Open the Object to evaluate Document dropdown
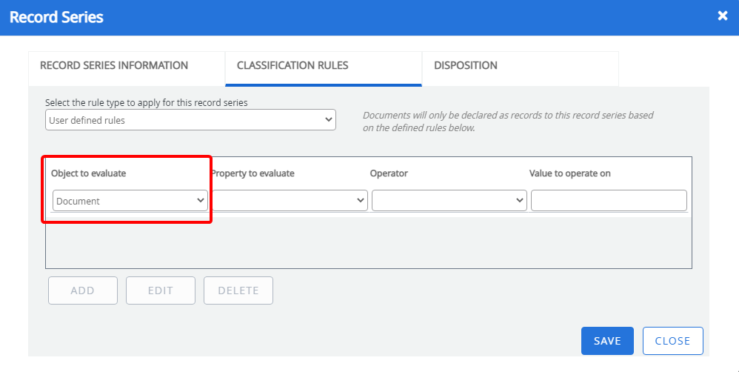The width and height of the screenshot is (739, 372). point(130,201)
